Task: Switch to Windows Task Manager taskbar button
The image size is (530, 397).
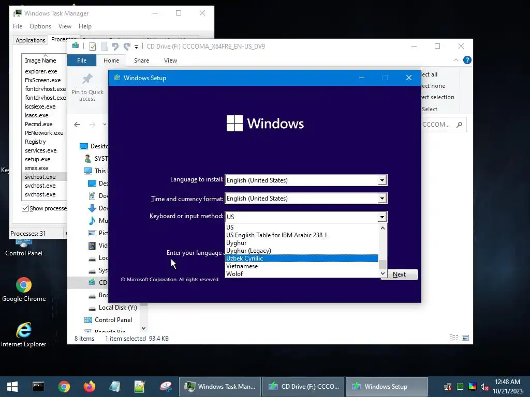Action: coord(219,387)
